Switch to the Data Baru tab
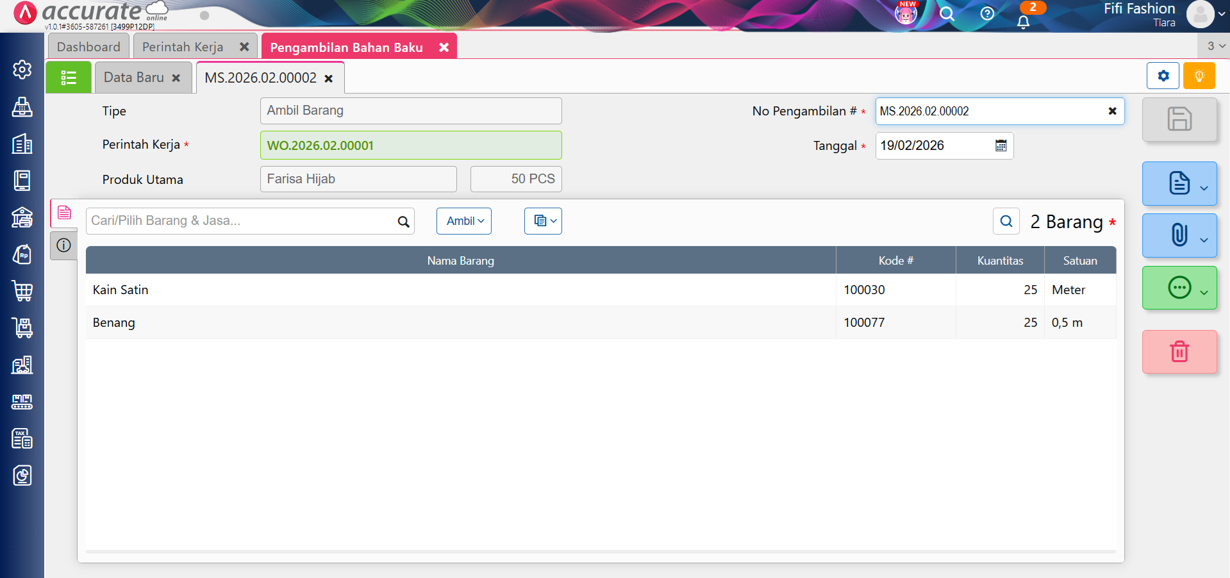The height and width of the screenshot is (578, 1230). coord(134,78)
